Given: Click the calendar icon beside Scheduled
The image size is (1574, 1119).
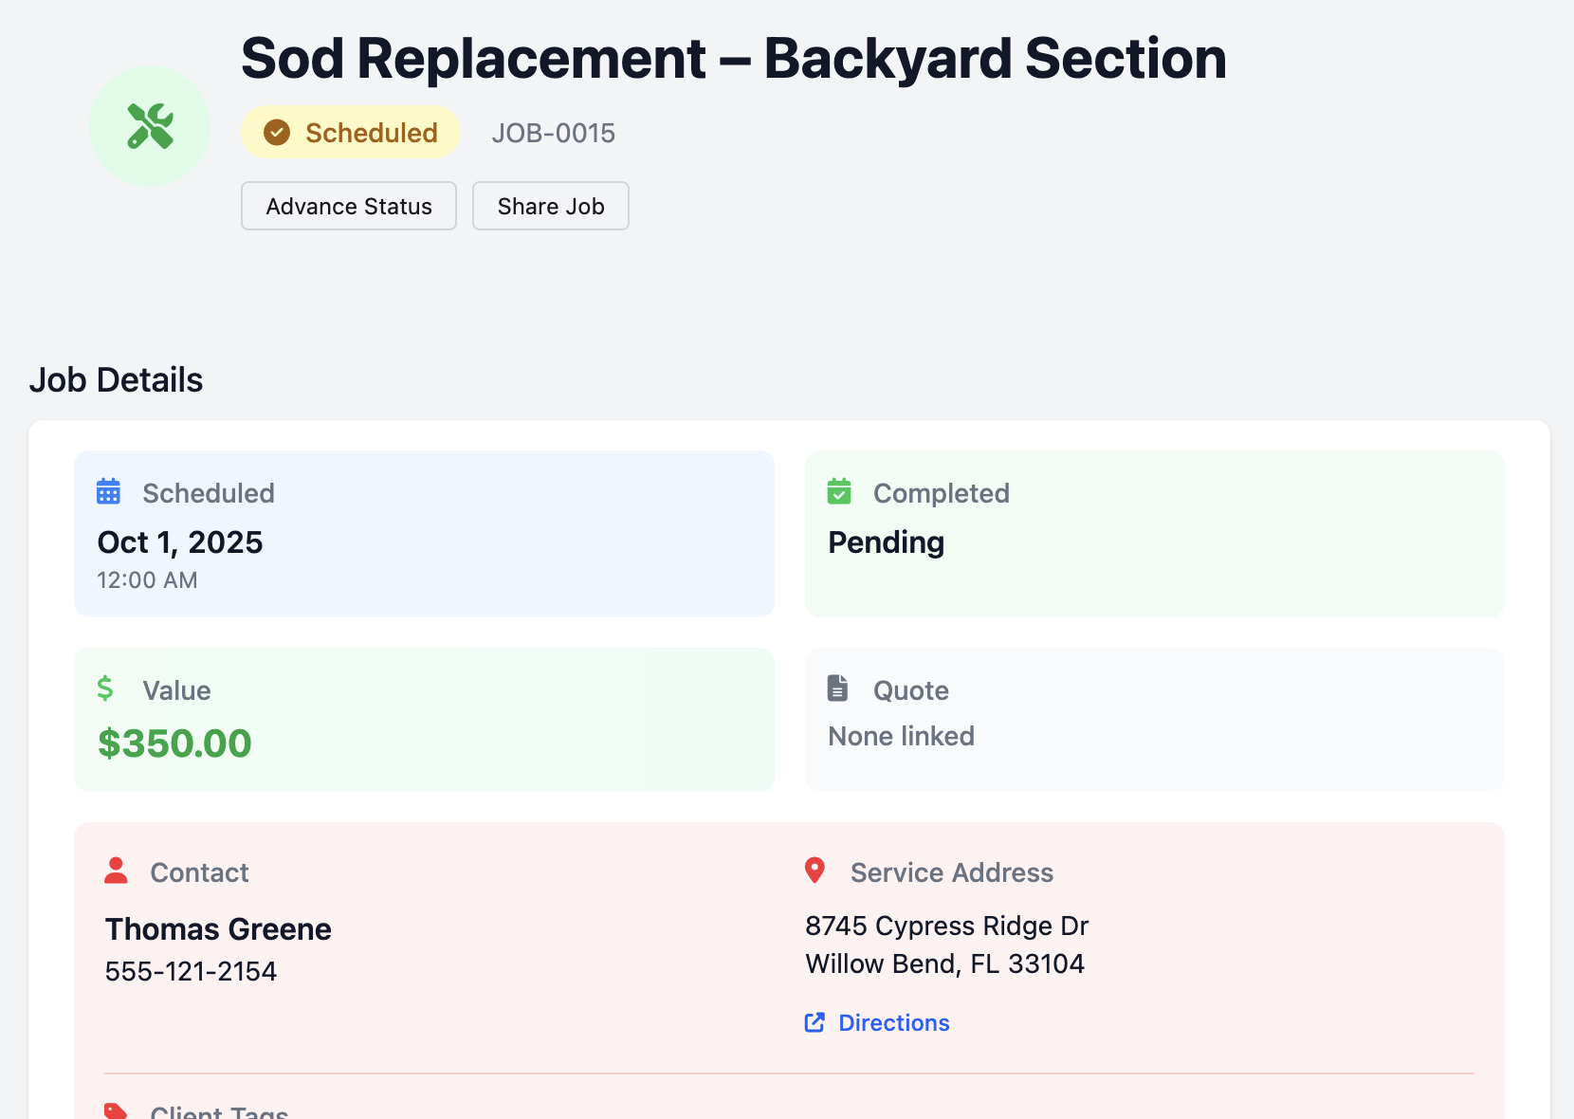Looking at the screenshot, I should coord(108,491).
